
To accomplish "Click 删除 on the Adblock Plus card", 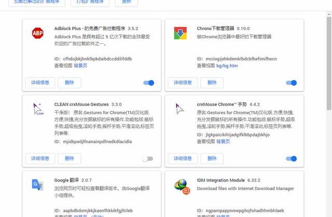I will tap(69, 83).
